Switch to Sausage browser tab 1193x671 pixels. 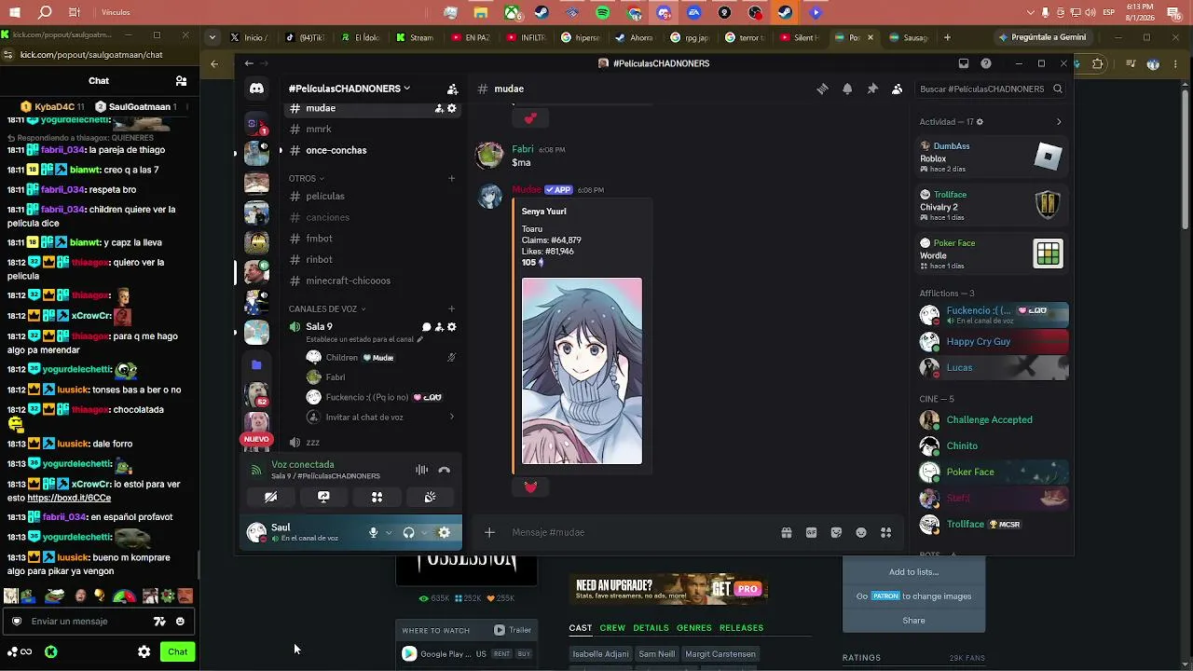910,37
